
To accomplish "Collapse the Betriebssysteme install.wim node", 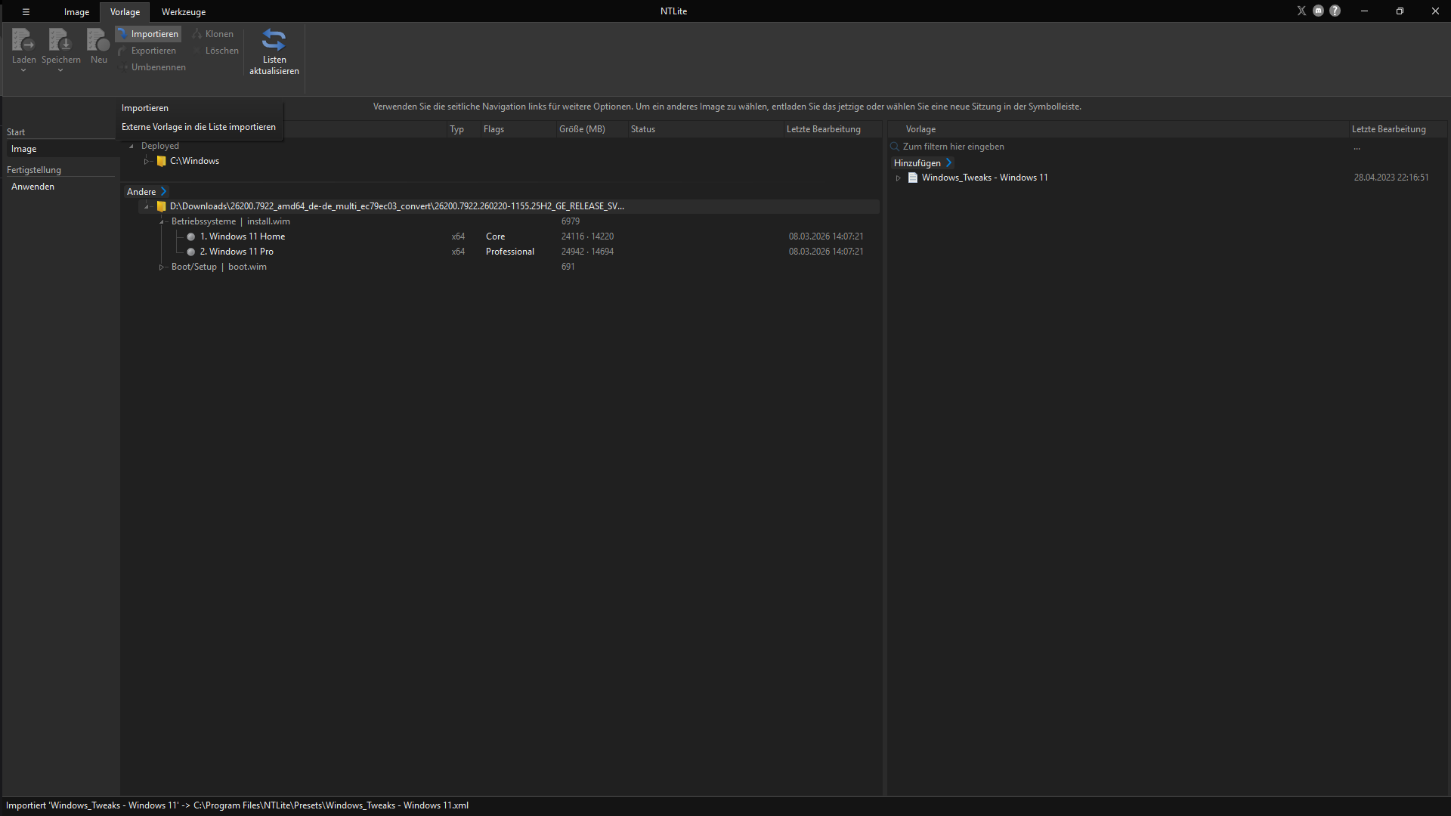I will [x=162, y=221].
